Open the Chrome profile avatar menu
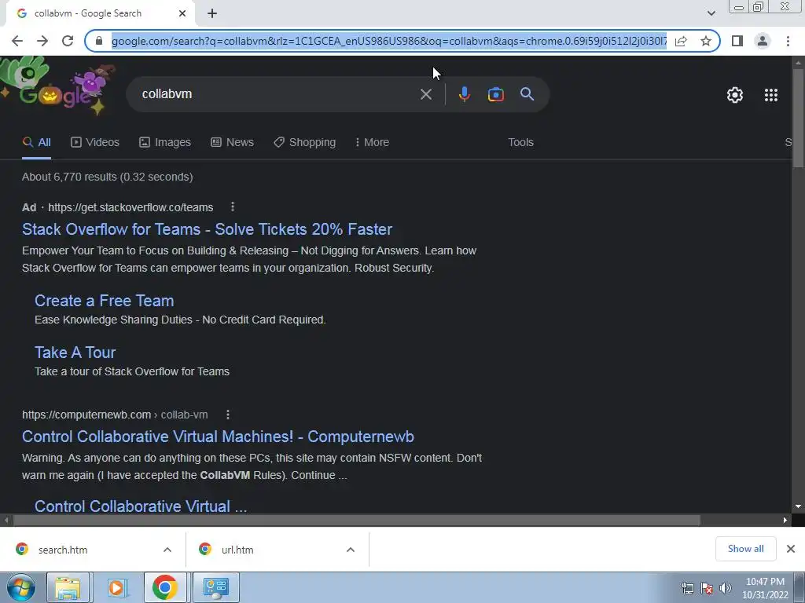Image resolution: width=805 pixels, height=603 pixels. point(763,41)
